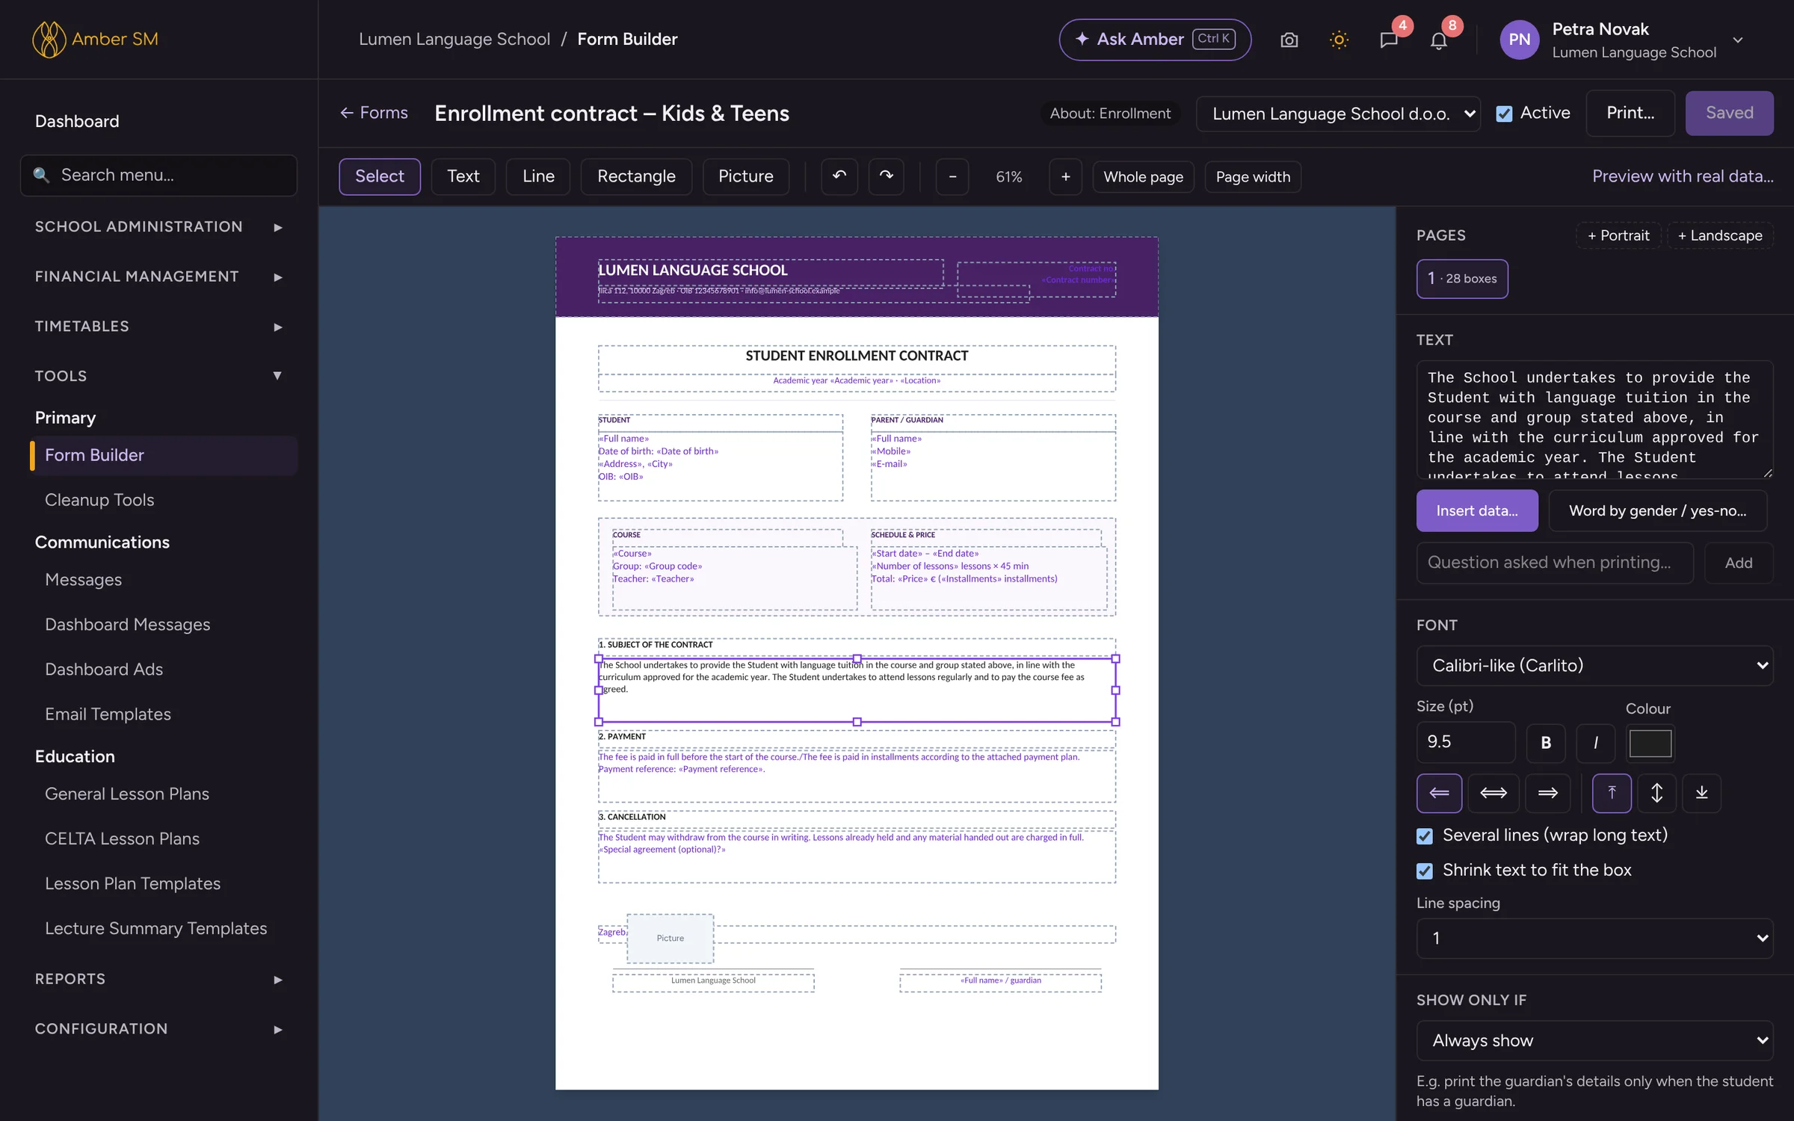Open notifications bell with badge 8

1439,40
